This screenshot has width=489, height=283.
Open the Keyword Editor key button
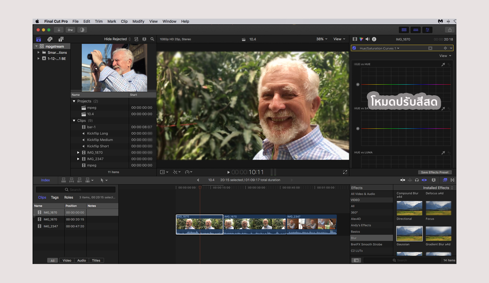point(70,30)
